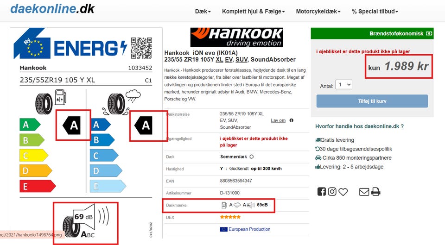Select the Antal quantity dropdown

[343, 84]
